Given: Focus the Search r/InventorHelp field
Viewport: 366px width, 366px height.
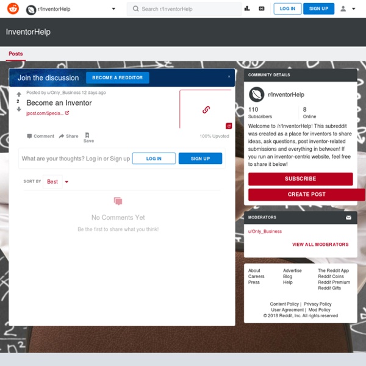Looking at the screenshot, I should (184, 9).
